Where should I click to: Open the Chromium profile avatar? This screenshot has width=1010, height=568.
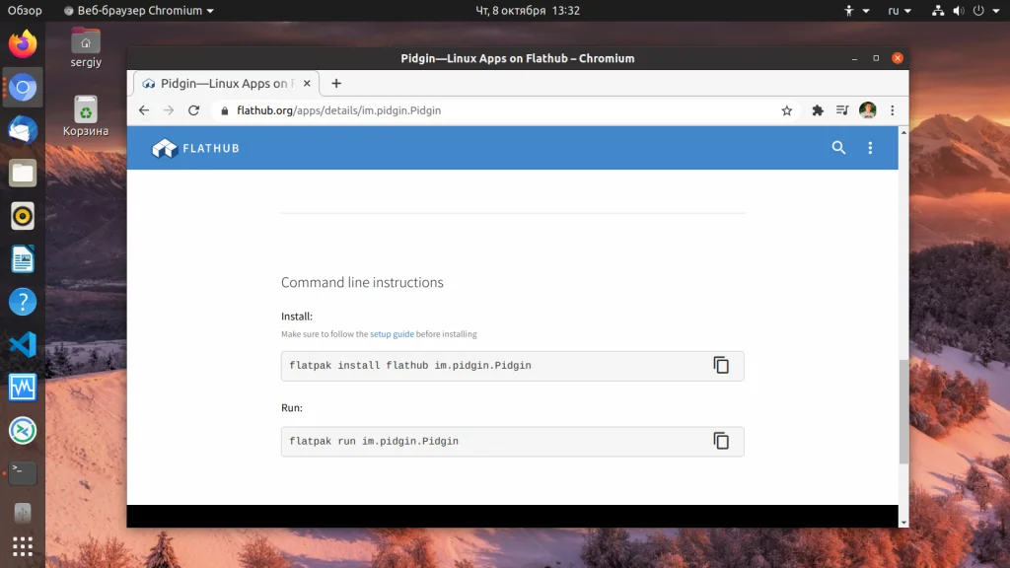[868, 110]
